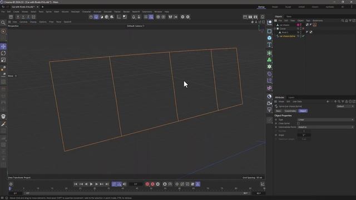Add a Text object from palette
Image resolution: width=356 pixels, height=200 pixels.
coord(269,44)
